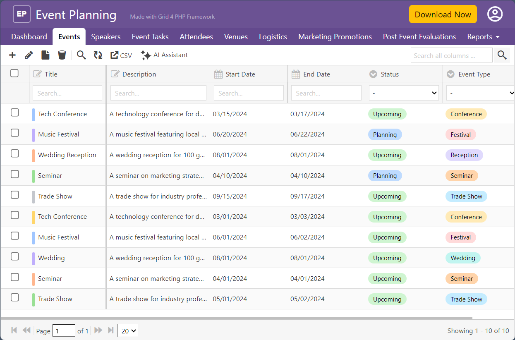The height and width of the screenshot is (340, 515).
Task: Check the Wedding Reception row checkbox
Action: tap(15, 153)
